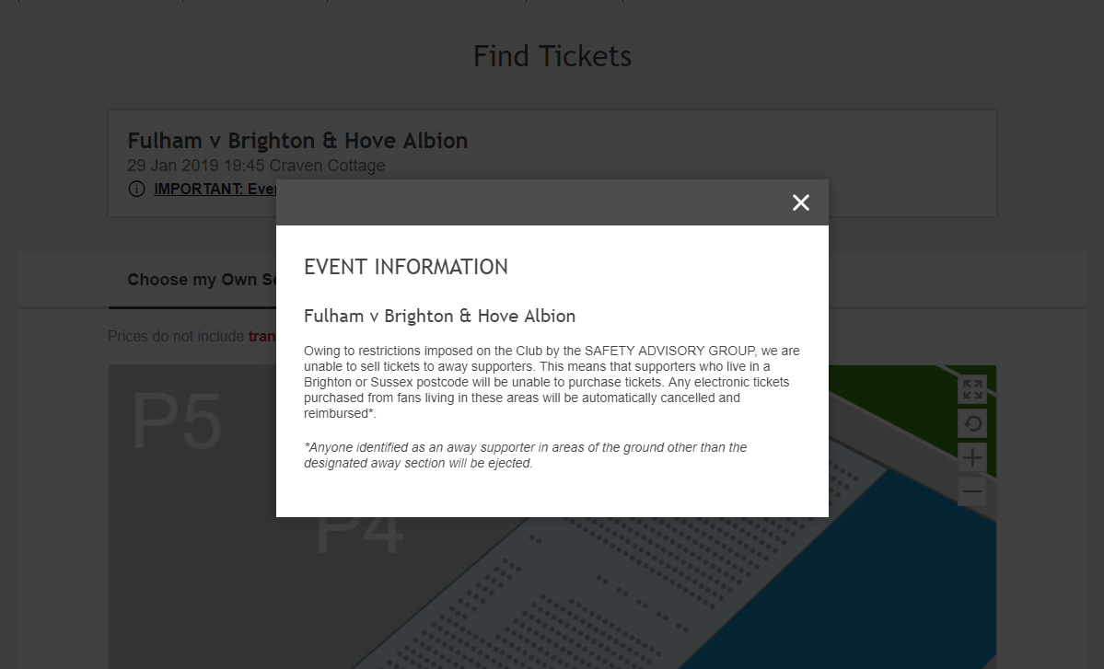Reset the seat map view
Image resolution: width=1104 pixels, height=669 pixels.
(972, 423)
